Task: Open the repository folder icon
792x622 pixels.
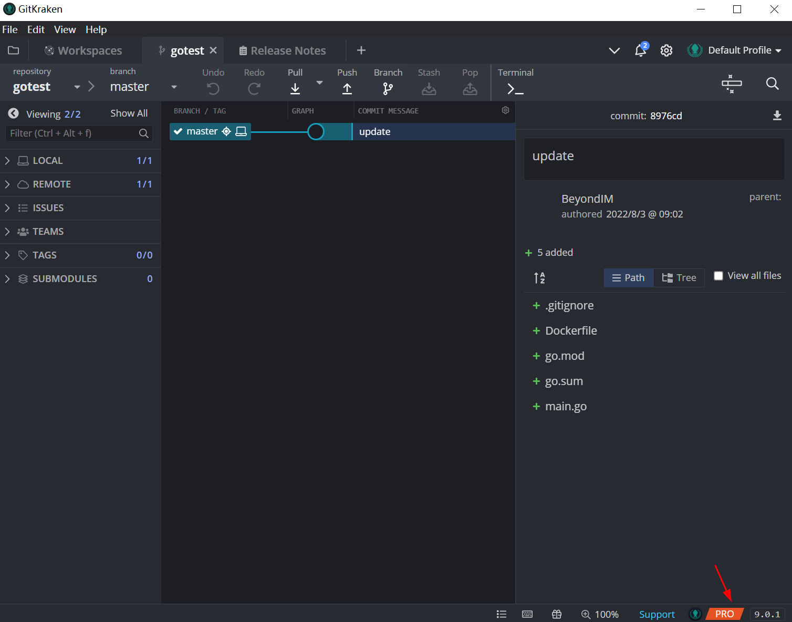Action: coord(14,50)
